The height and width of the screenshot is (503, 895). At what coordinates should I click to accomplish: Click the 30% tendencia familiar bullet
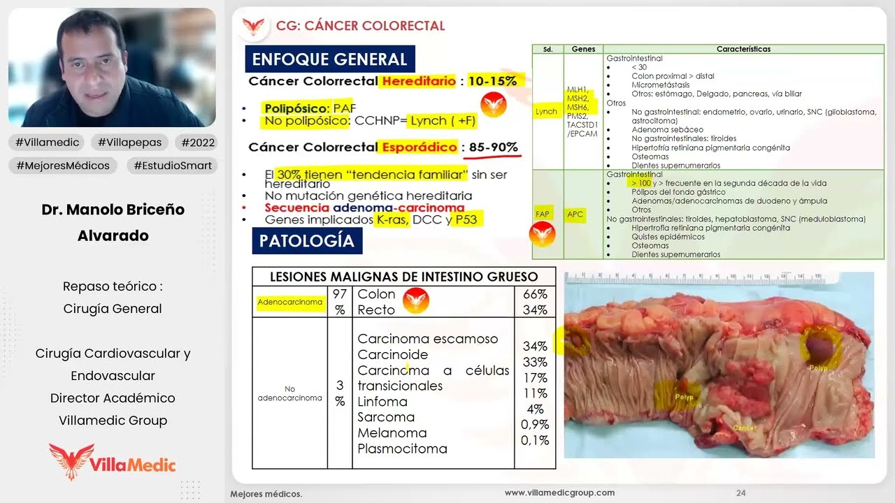pos(386,180)
